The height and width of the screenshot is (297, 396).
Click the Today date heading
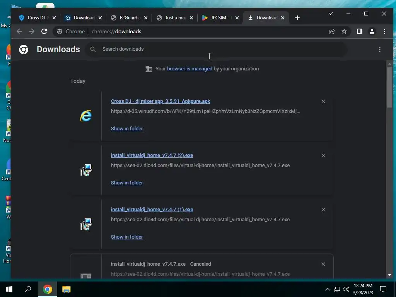pyautogui.click(x=78, y=81)
